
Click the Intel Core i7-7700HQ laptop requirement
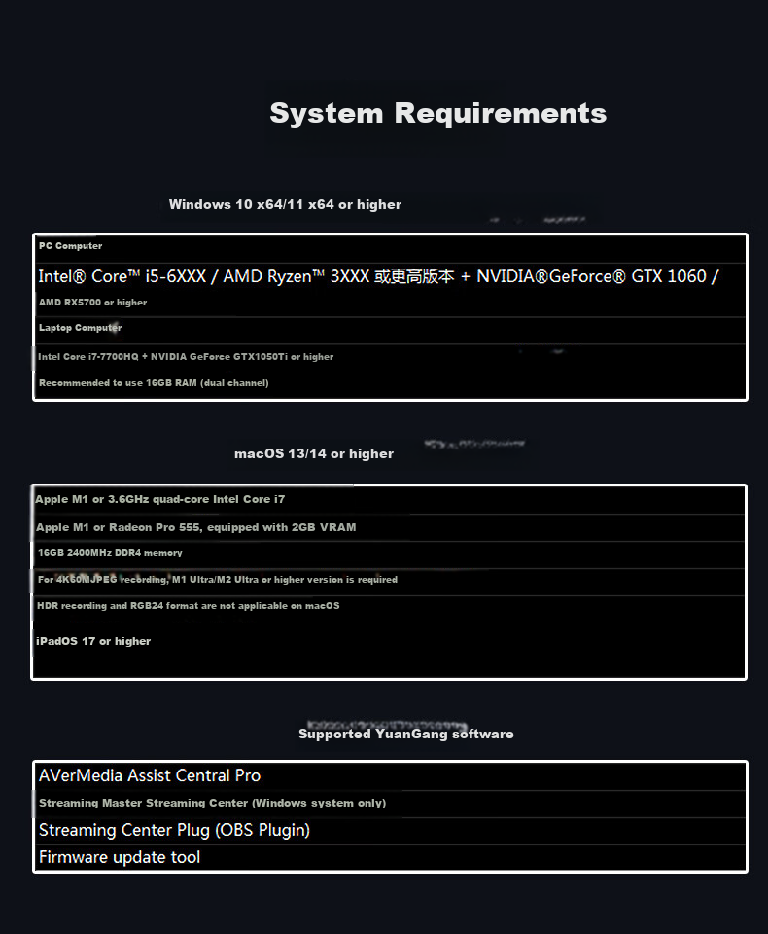186,357
